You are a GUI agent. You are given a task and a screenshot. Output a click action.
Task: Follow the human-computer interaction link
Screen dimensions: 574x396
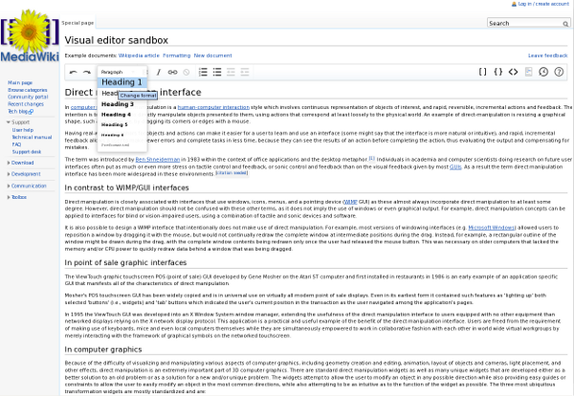(213, 107)
